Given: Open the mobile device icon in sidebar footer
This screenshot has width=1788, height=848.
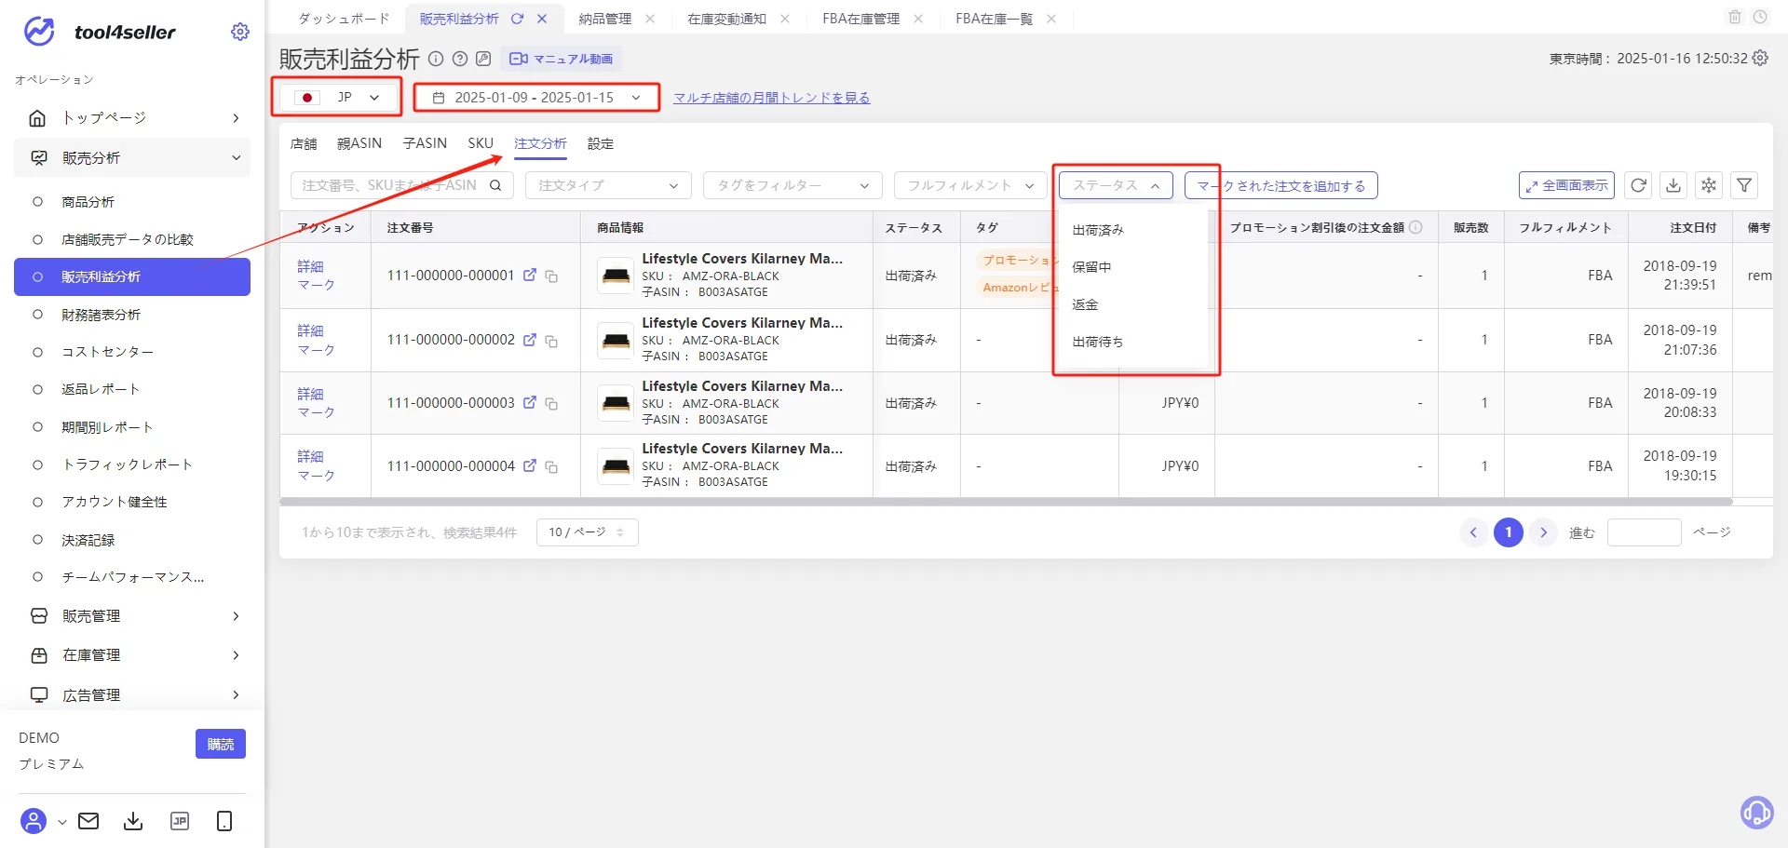Looking at the screenshot, I should [224, 821].
